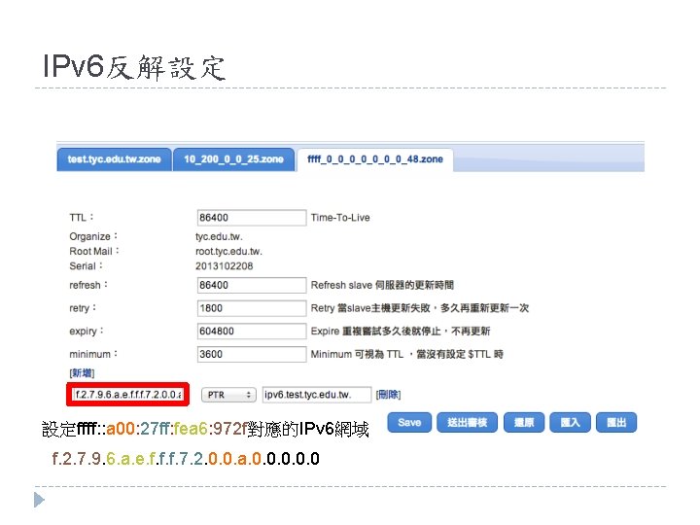Viewport: 700px width, 525px height.
Task: Click the Time-To-Live description text
Action: pos(340,218)
